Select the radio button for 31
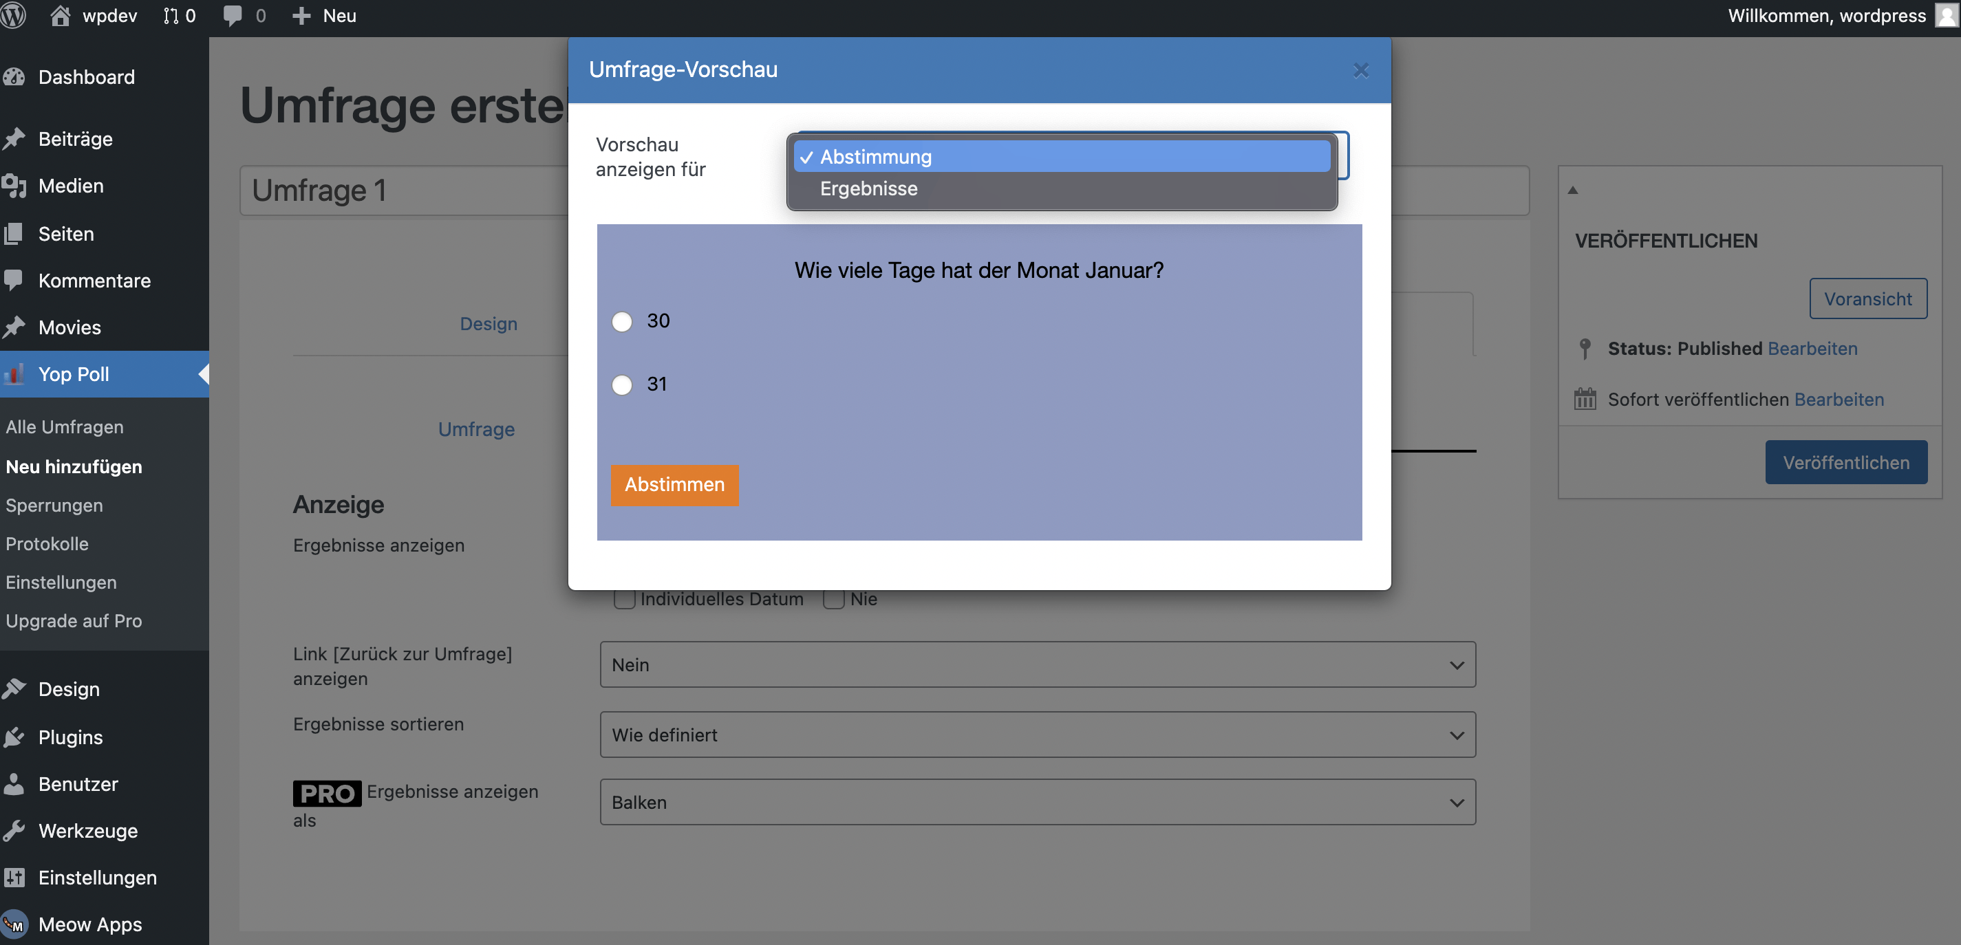 coord(622,384)
